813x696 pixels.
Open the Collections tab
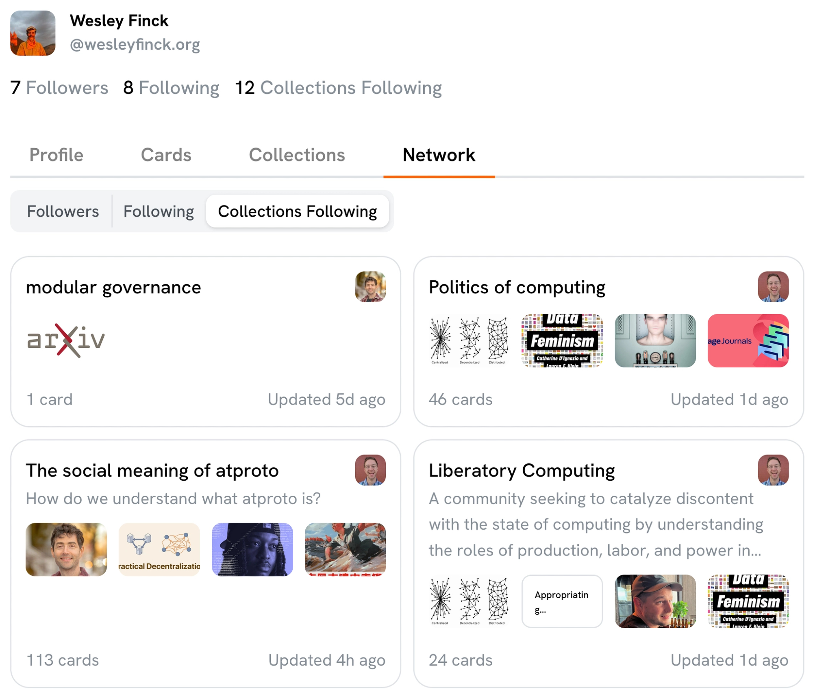(x=297, y=155)
